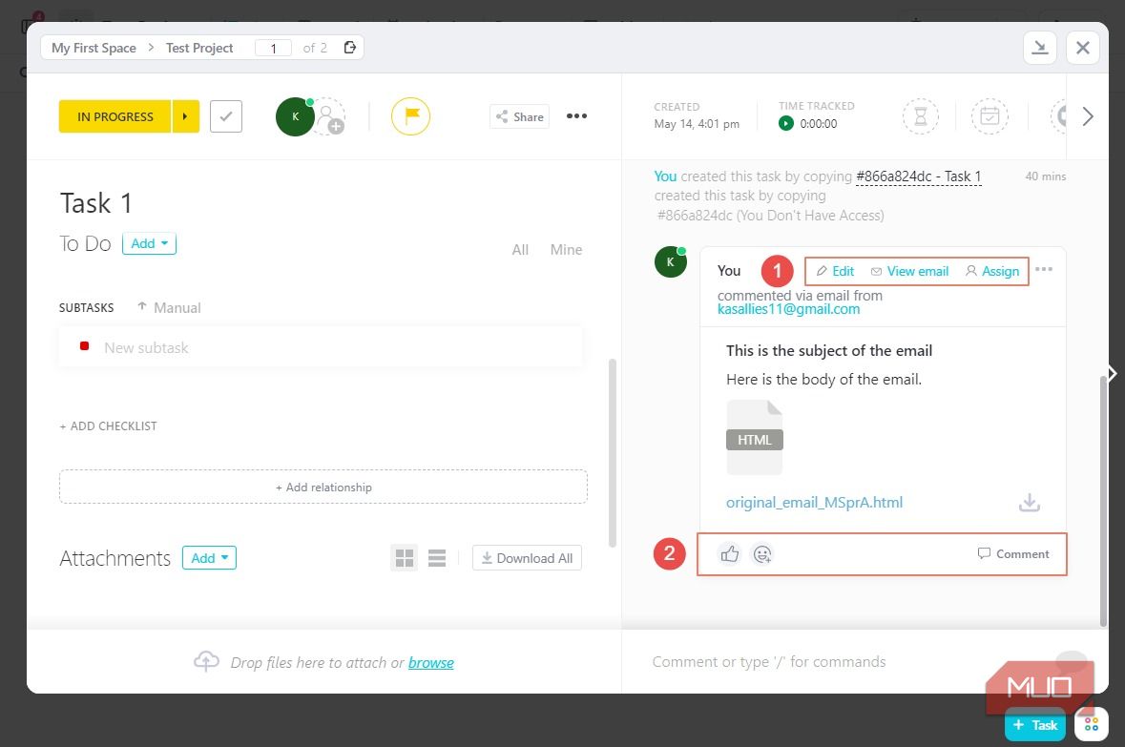Click the task number field showing 1
This screenshot has width=1125, height=747.
pyautogui.click(x=273, y=48)
